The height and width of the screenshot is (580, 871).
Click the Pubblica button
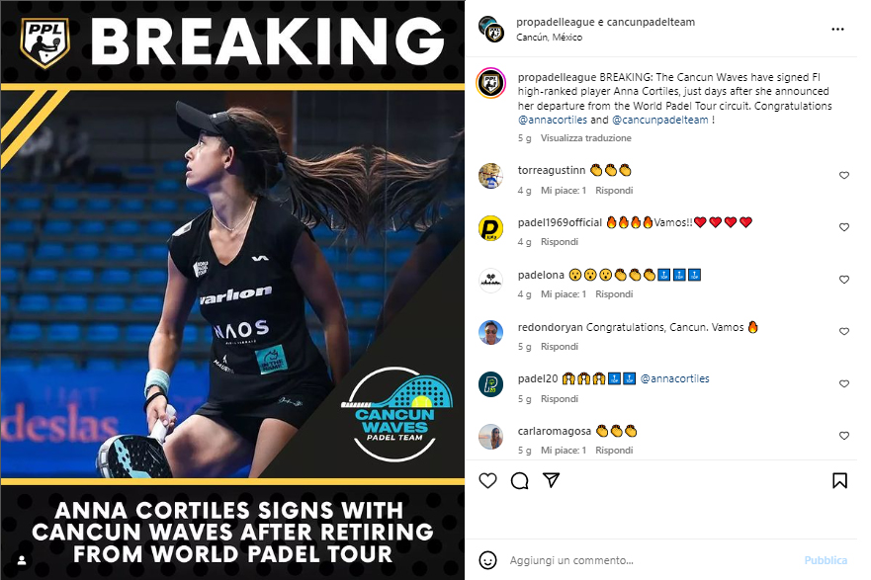pos(826,560)
